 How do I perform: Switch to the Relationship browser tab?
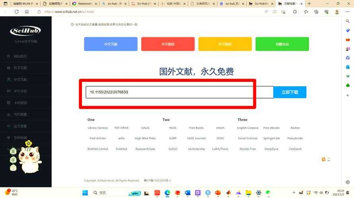(x=85, y=4)
